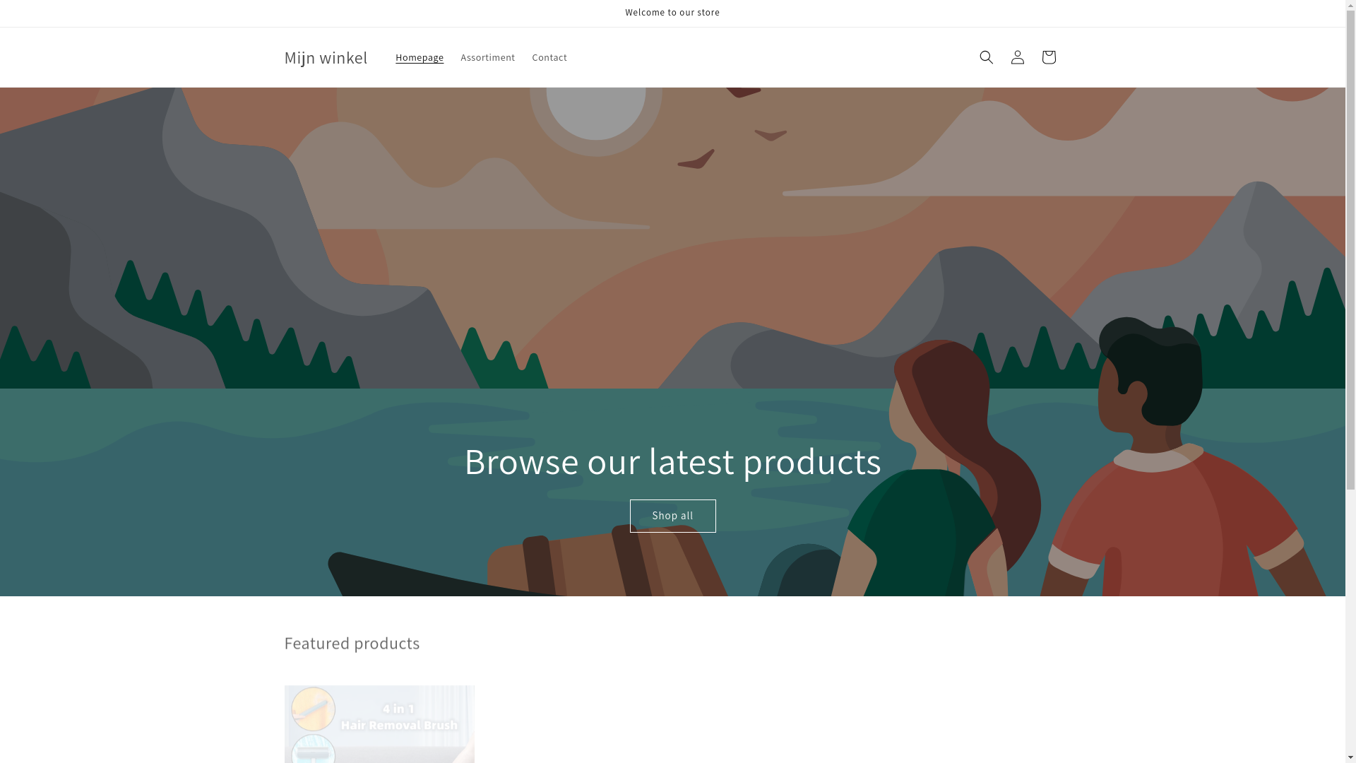Screen dimensions: 1356x763
Task: Click the scrollbar up arrow
Action: point(1350,6)
